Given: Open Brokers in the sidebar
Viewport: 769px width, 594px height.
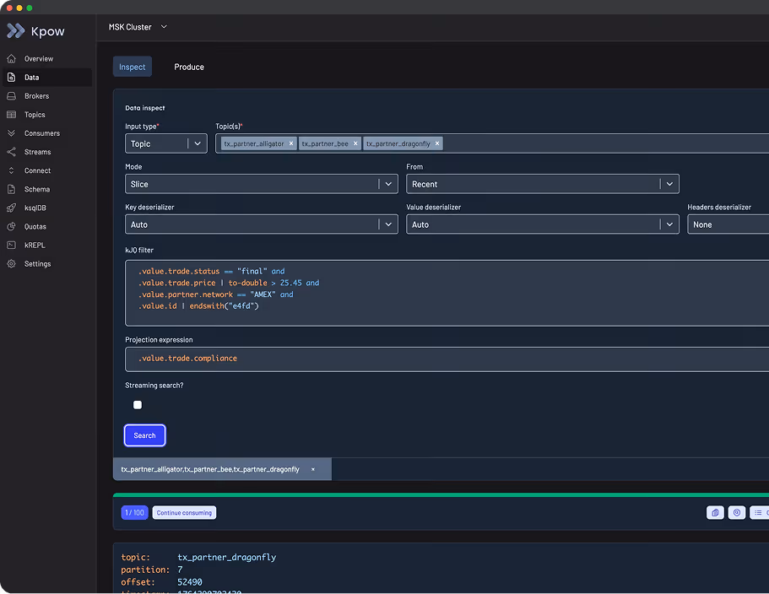Looking at the screenshot, I should pos(47,96).
